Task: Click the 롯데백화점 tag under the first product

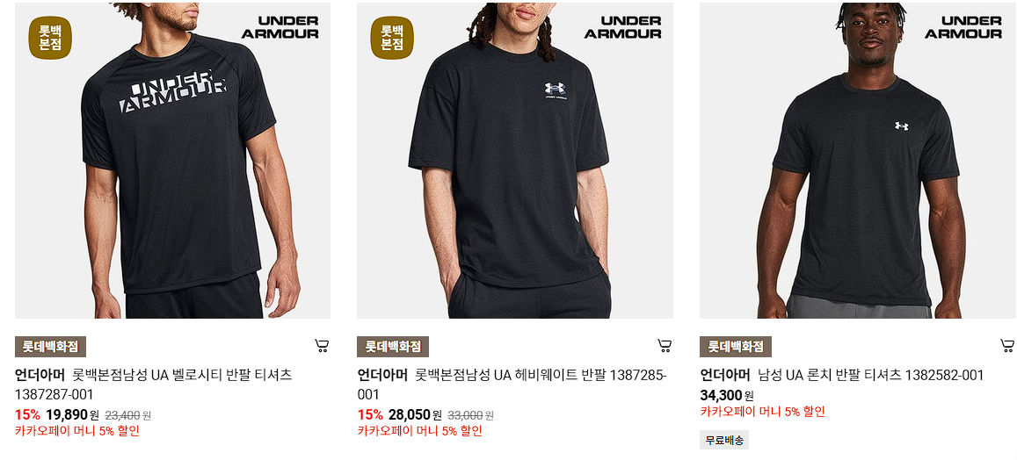Action: [51, 347]
